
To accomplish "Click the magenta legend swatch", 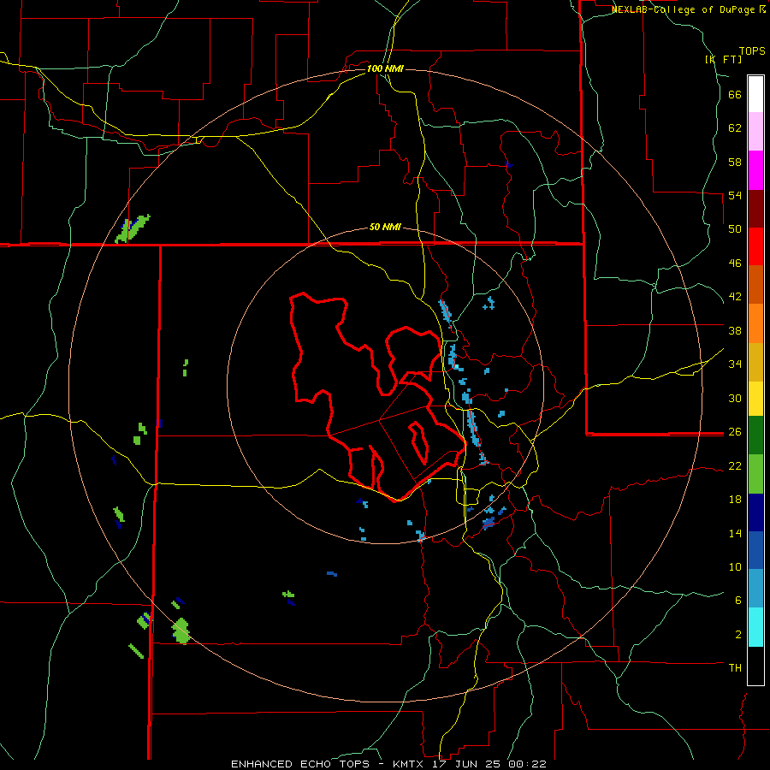I will [755, 170].
